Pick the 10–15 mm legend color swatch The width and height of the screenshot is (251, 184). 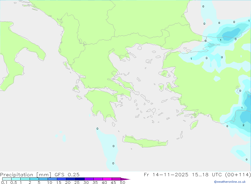52,179
